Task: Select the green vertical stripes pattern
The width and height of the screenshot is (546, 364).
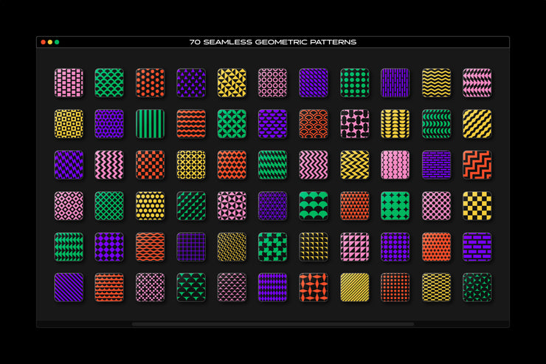Action: [150, 123]
